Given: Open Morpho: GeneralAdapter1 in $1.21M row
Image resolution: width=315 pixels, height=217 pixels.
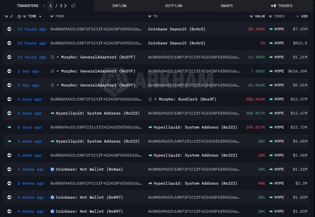Looking at the screenshot, I should (98, 57).
